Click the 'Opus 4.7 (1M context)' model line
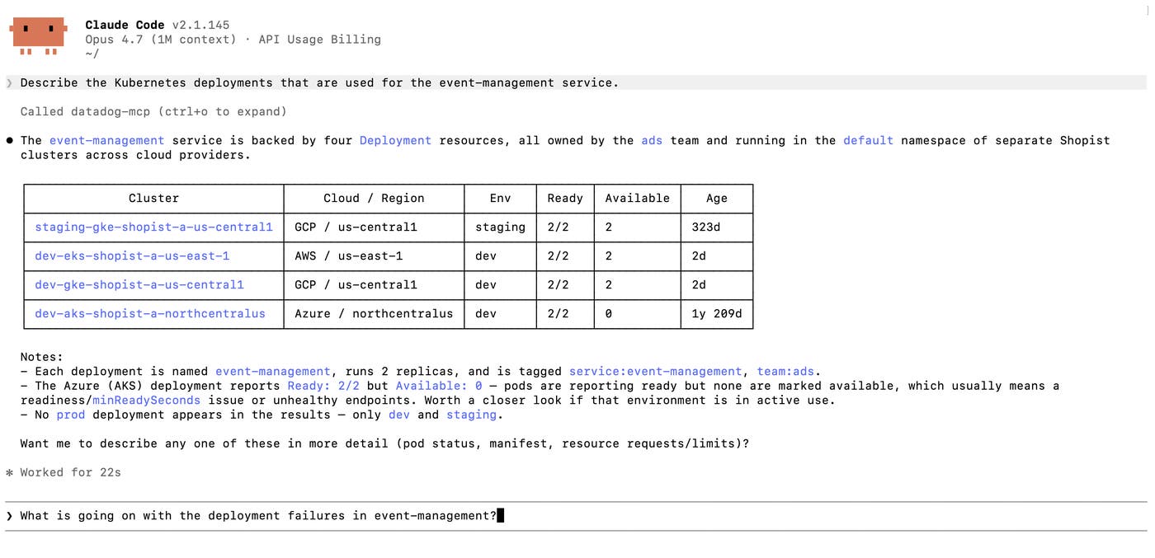The width and height of the screenshot is (1155, 558). click(161, 39)
